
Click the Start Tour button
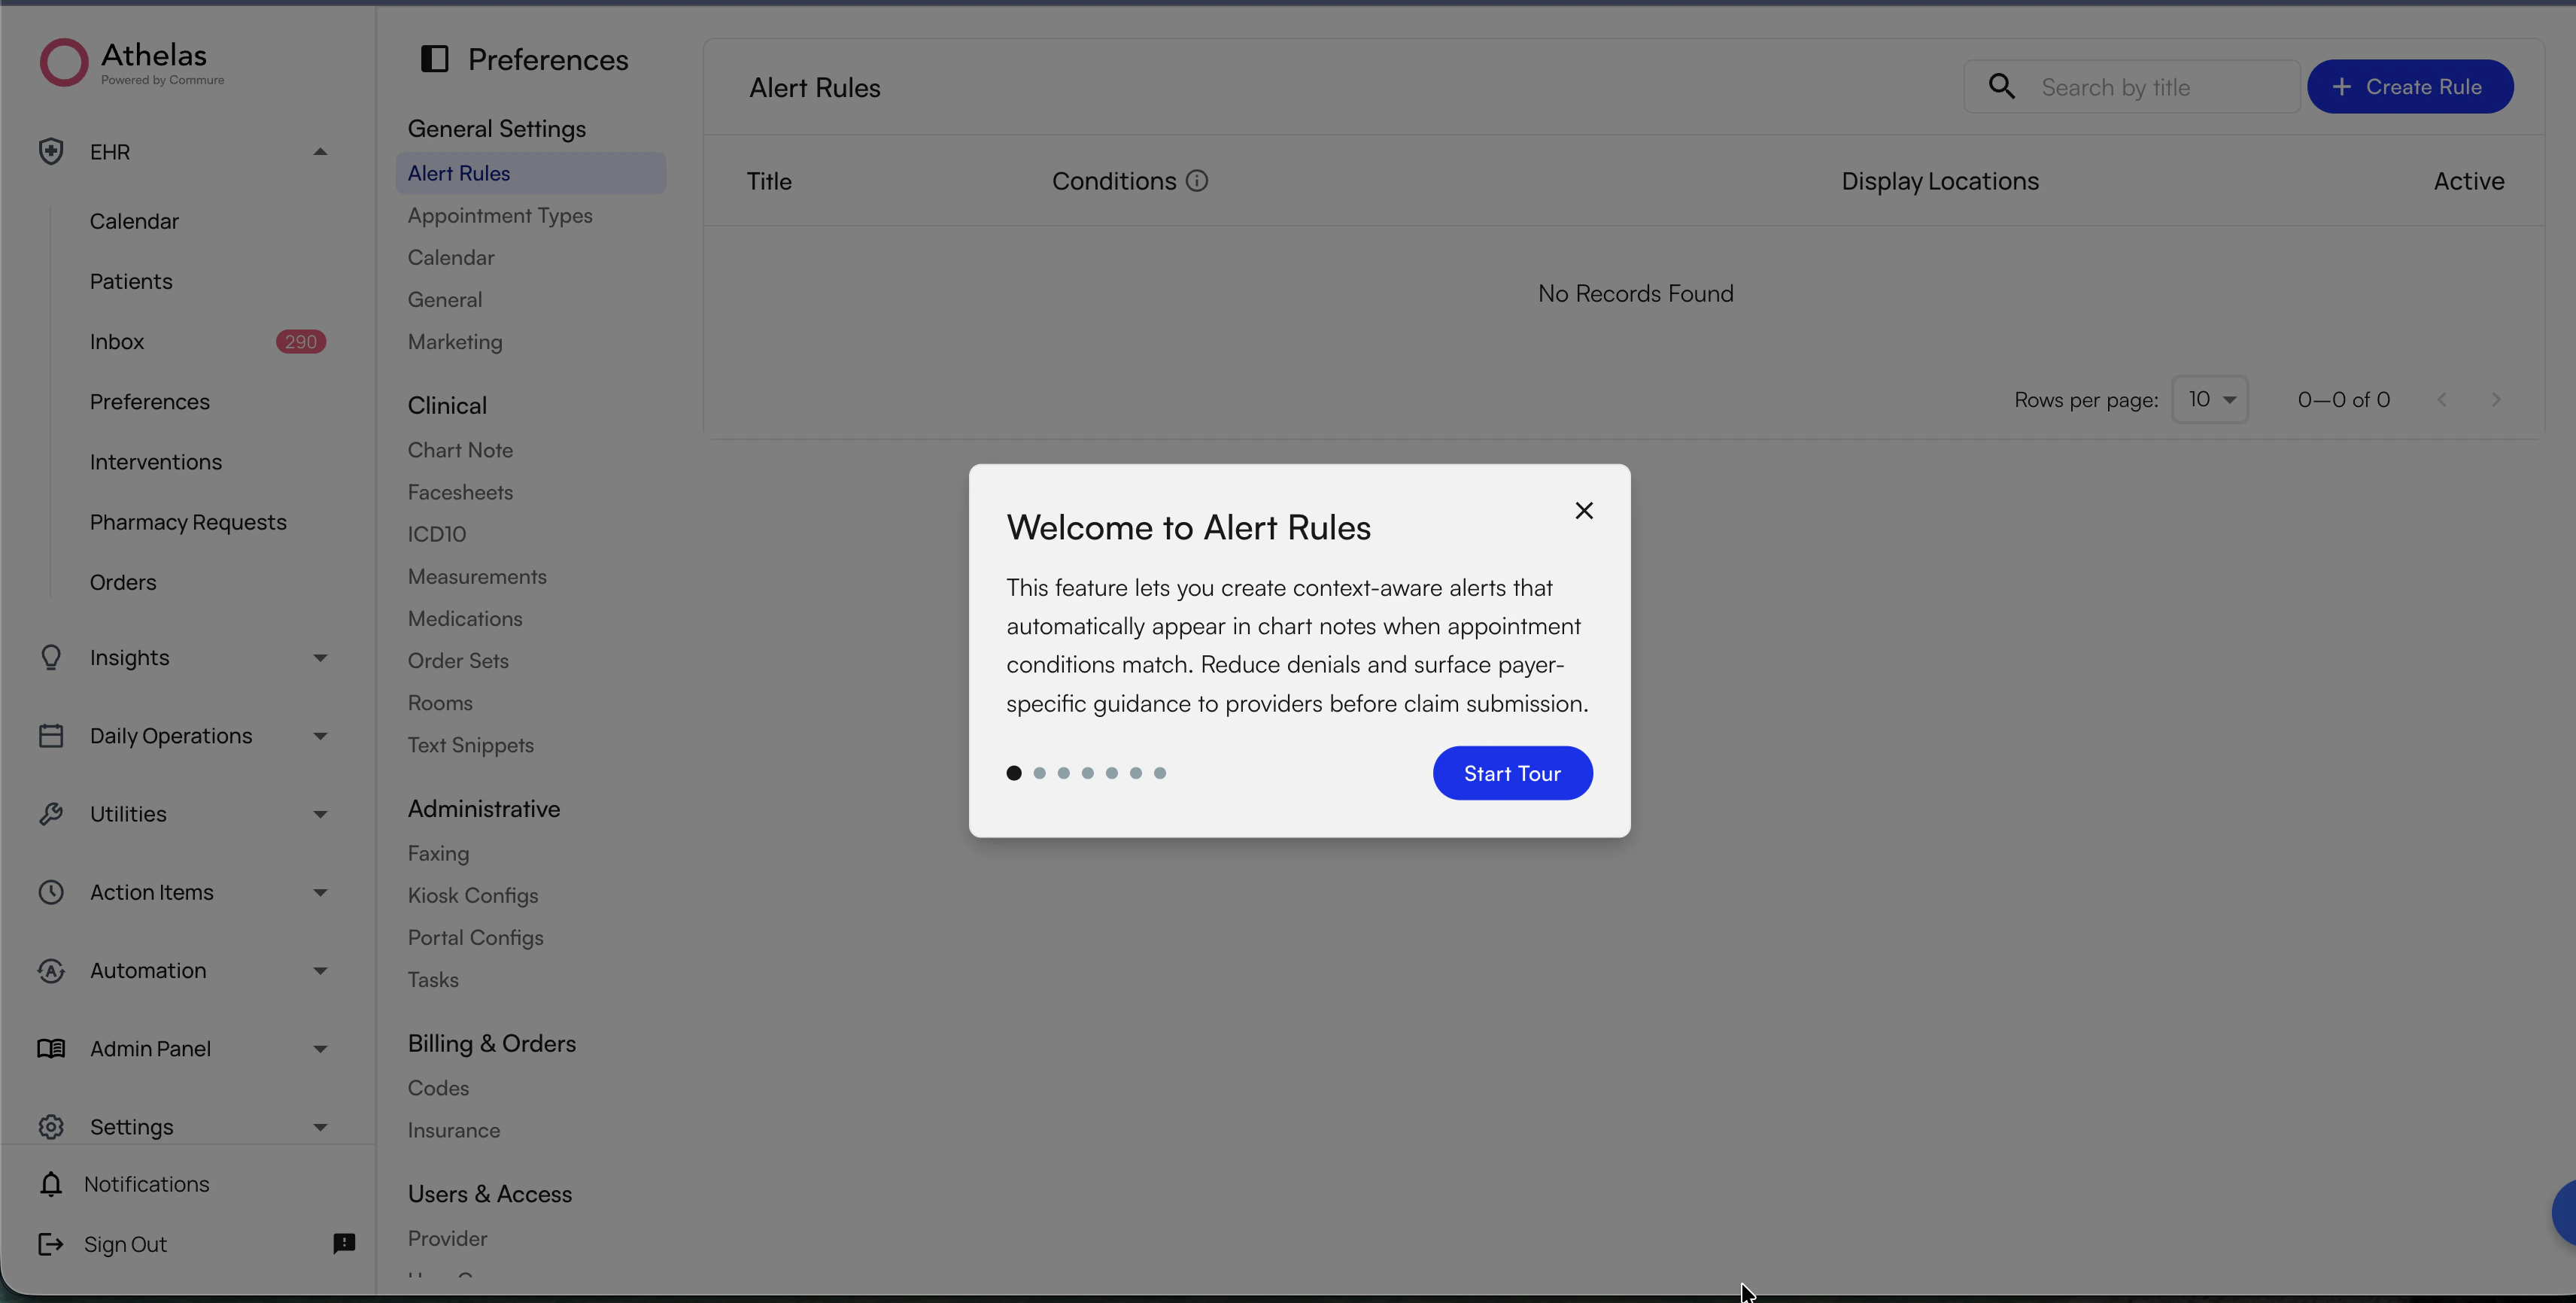[1512, 772]
